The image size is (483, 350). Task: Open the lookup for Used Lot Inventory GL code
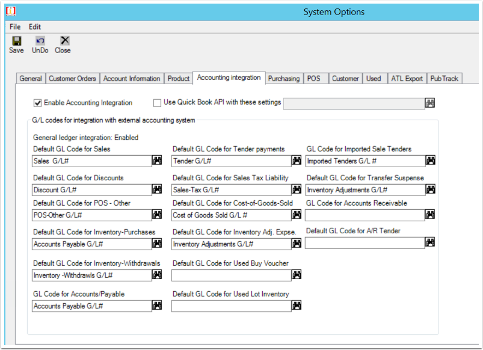[297, 305]
